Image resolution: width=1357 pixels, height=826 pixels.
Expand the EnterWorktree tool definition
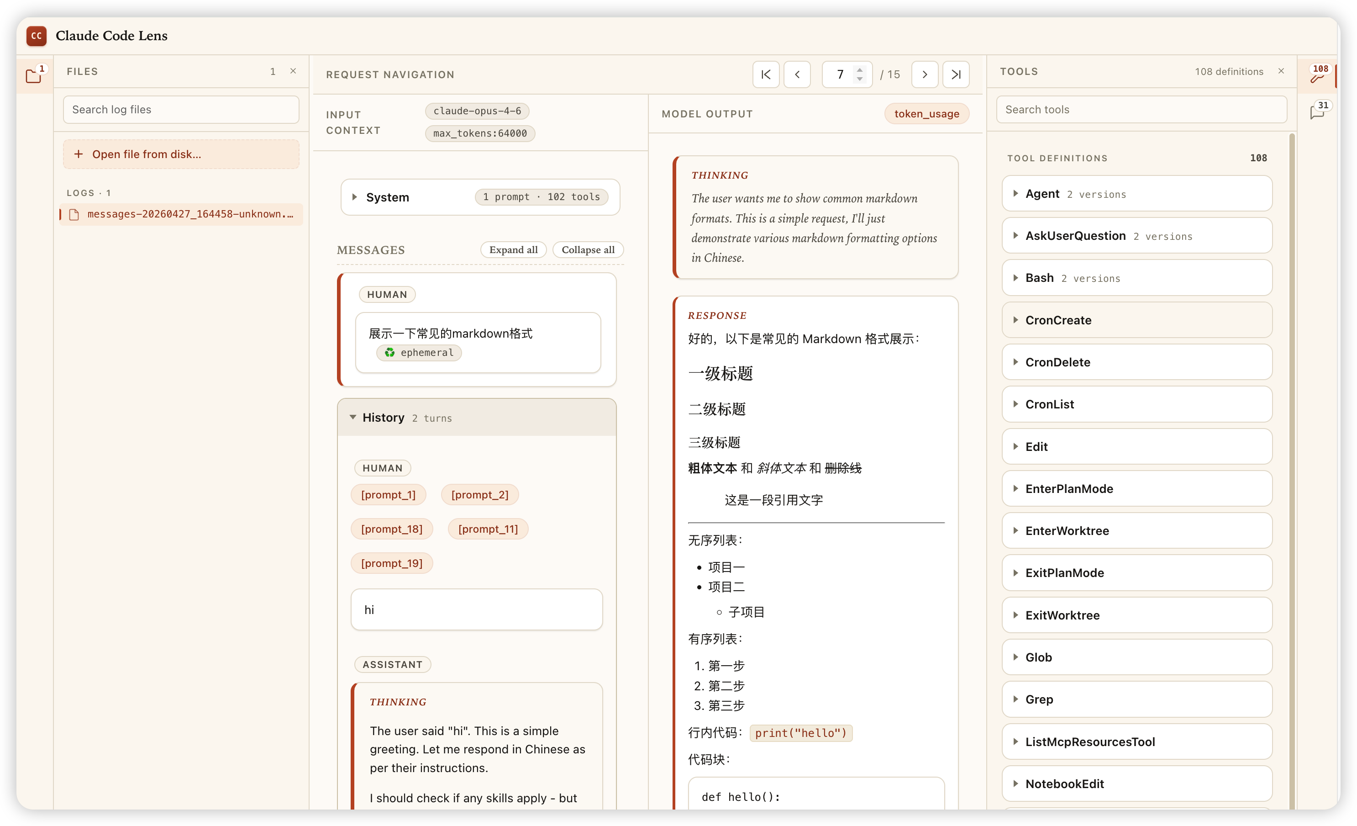1137,531
